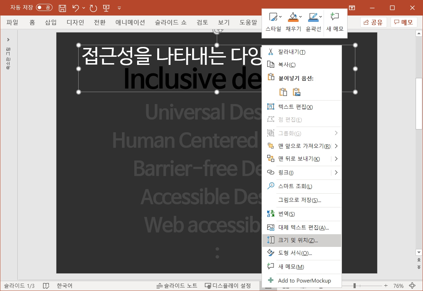Screen dimensions: 423x291
Task: Select 링크(I) chain entry
Action: click(x=302, y=172)
